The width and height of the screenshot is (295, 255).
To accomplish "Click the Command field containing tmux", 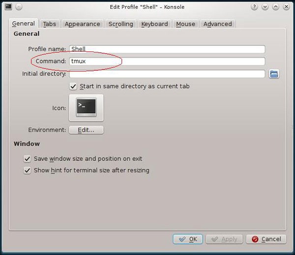I will 167,62.
